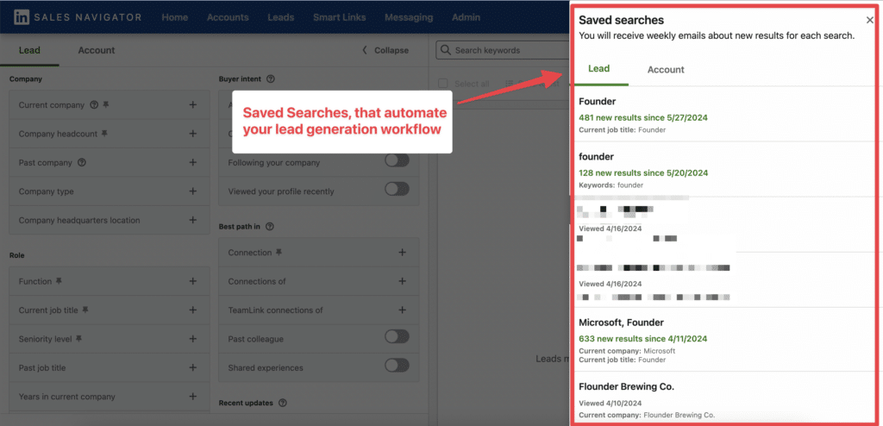
Task: Open the 'Flounder Brewing Co.' saved search
Action: pos(626,386)
